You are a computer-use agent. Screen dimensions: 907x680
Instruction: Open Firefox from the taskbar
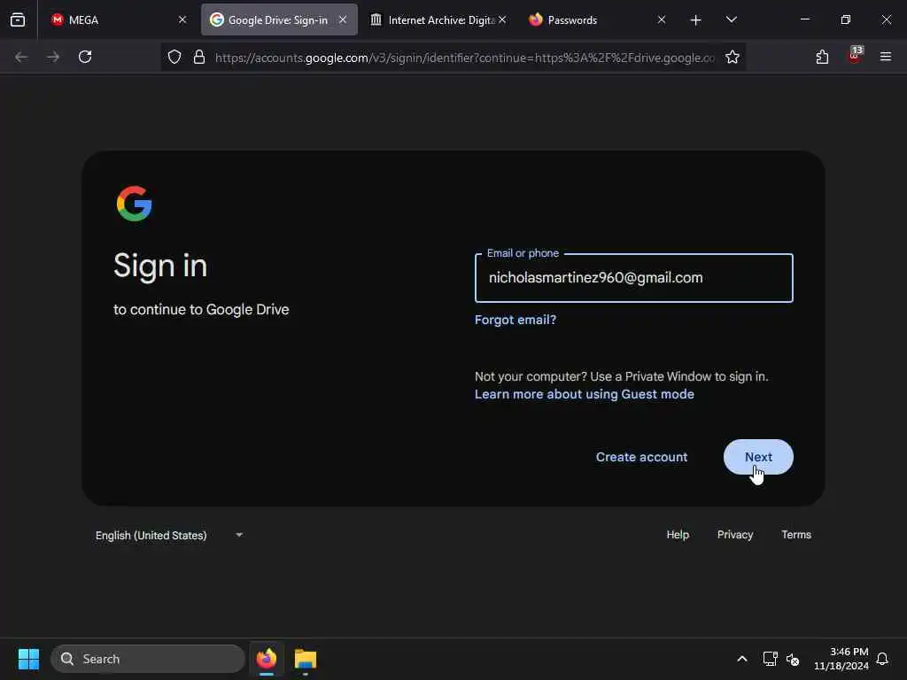pos(266,659)
